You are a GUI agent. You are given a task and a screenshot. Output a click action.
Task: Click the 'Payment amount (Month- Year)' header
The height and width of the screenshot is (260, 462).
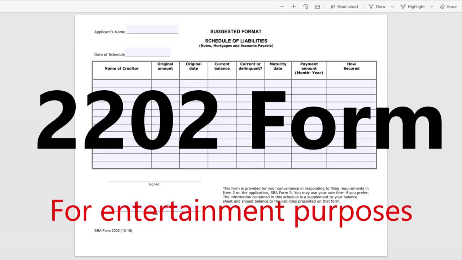309,68
